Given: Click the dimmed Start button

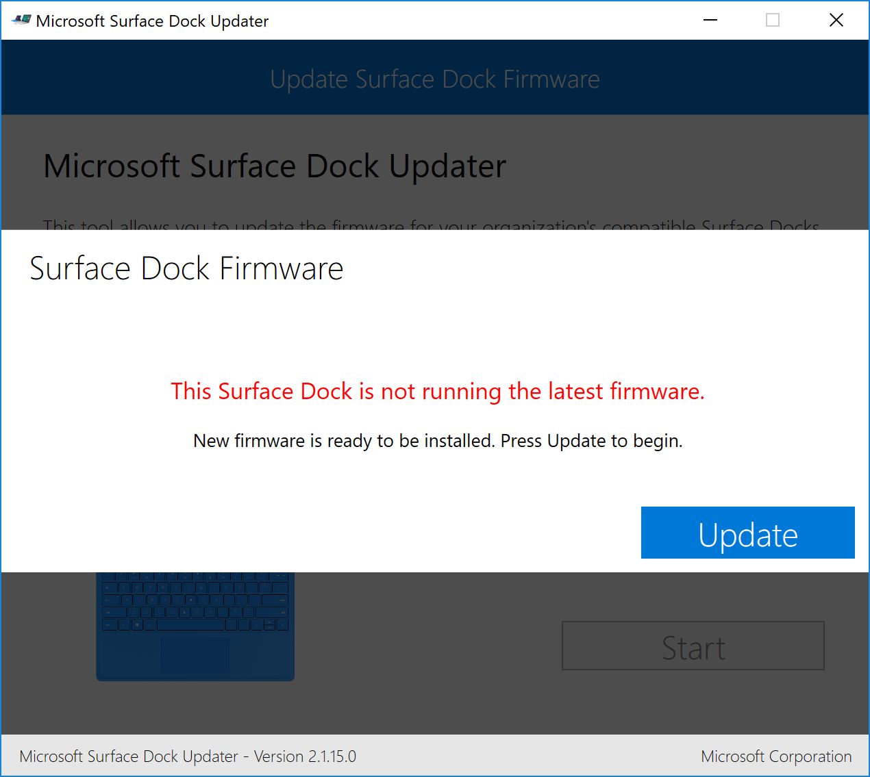Looking at the screenshot, I should (693, 646).
